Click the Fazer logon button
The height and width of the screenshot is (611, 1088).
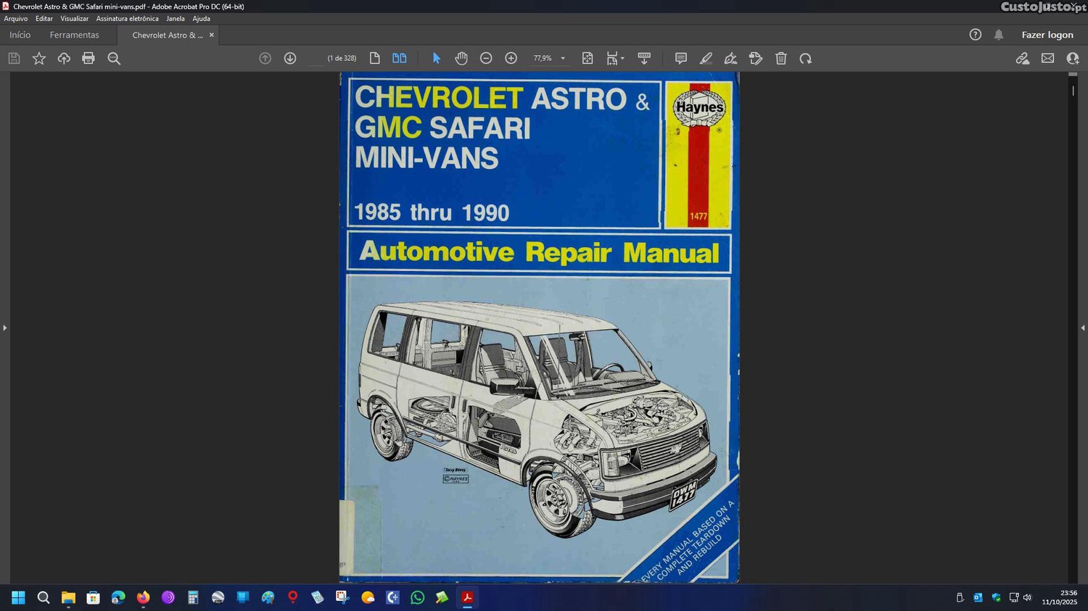[1047, 35]
